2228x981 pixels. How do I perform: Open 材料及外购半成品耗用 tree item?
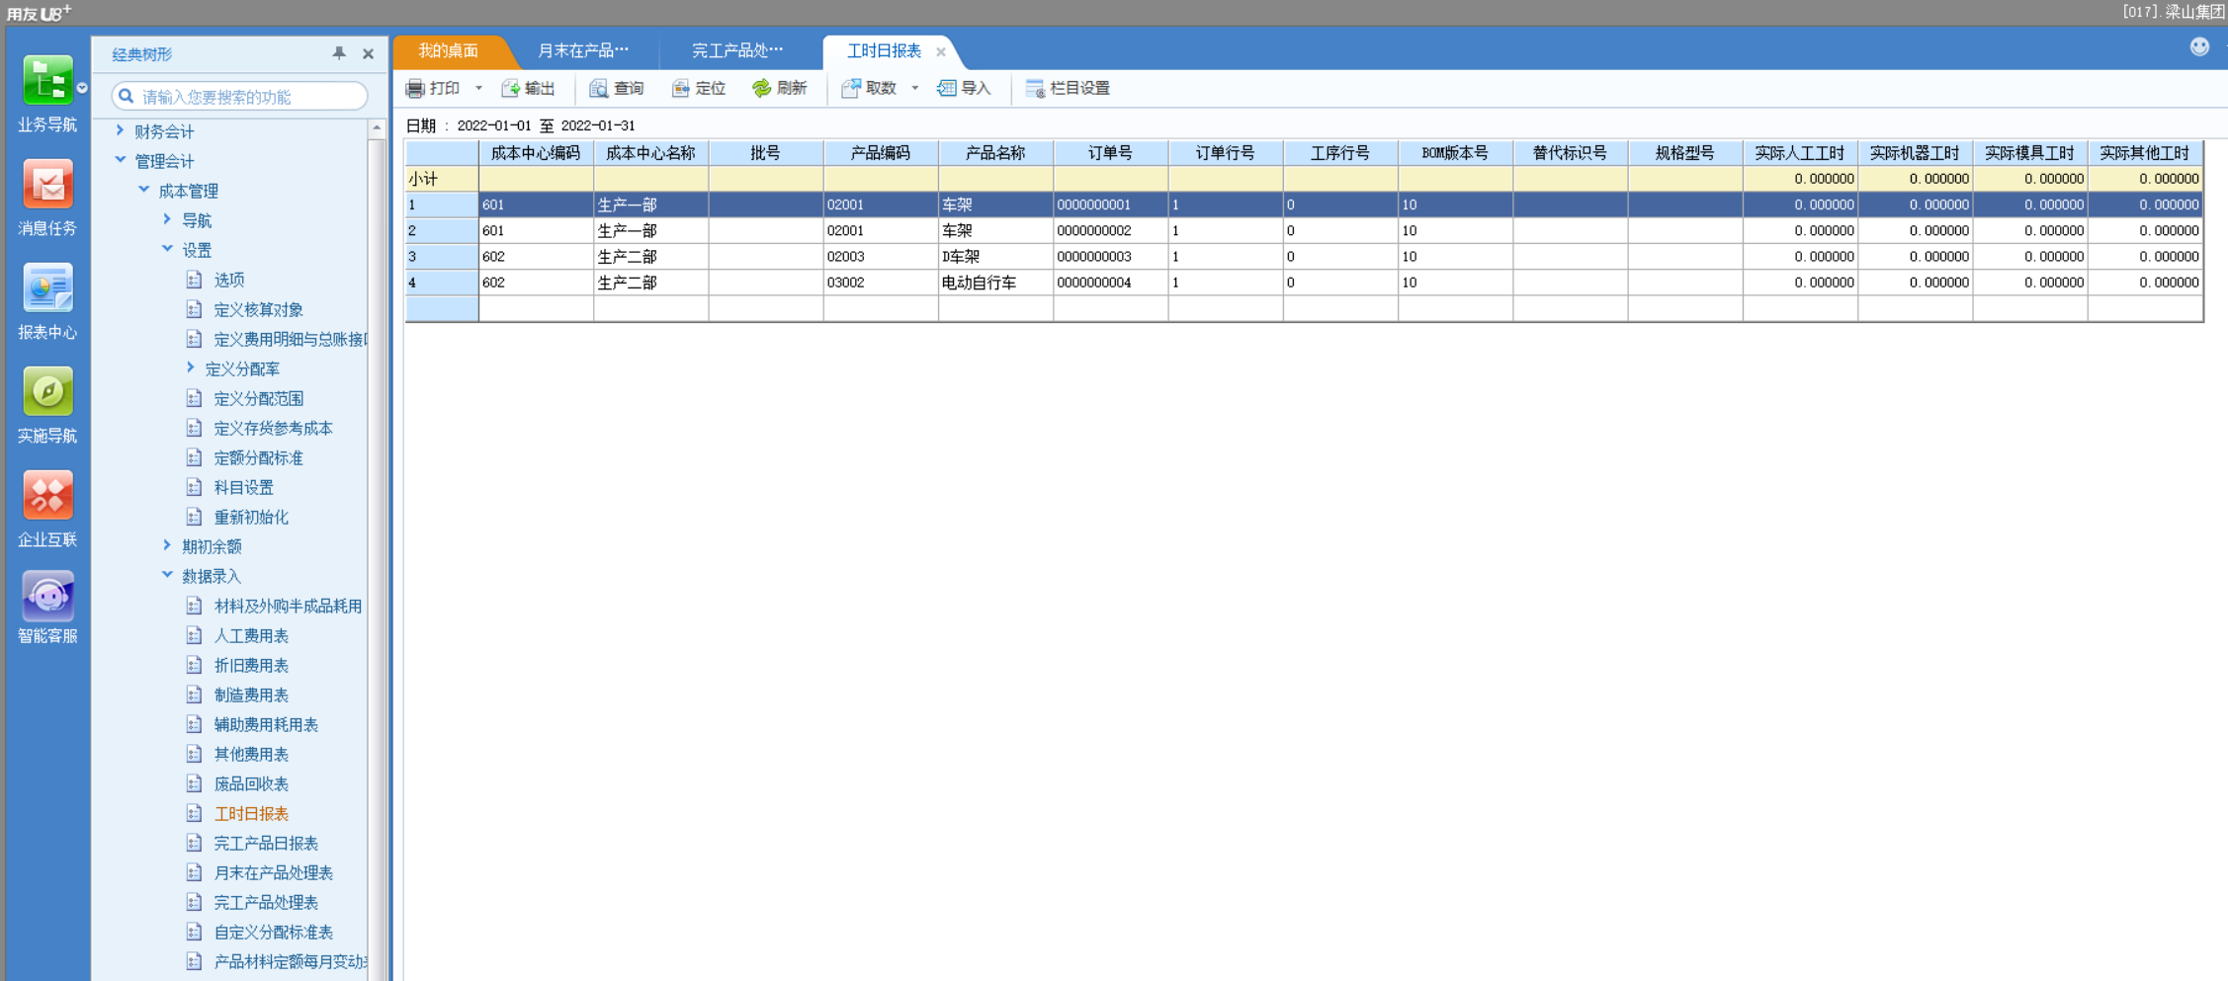click(x=288, y=606)
